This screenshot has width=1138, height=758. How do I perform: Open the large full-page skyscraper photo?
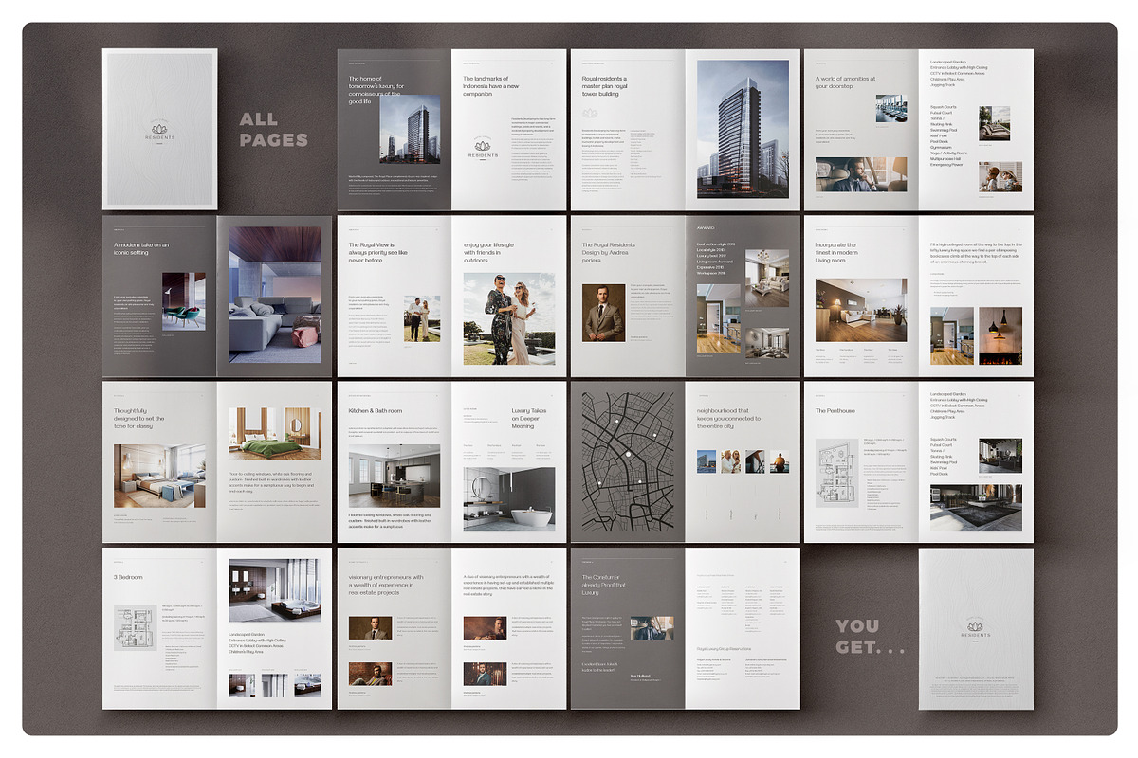coord(743,130)
